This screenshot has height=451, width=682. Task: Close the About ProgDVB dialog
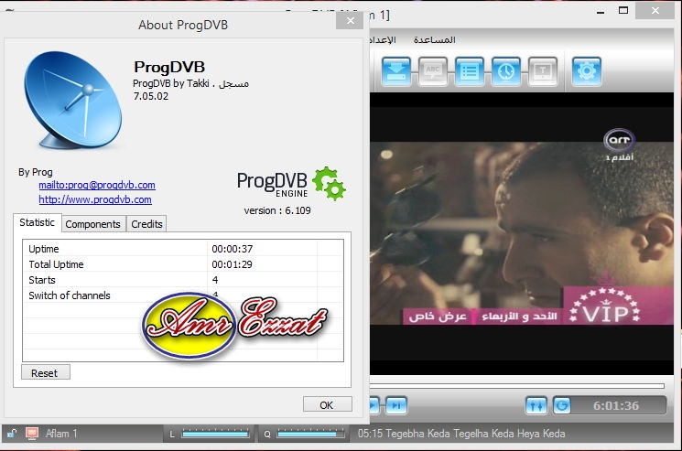pos(350,20)
